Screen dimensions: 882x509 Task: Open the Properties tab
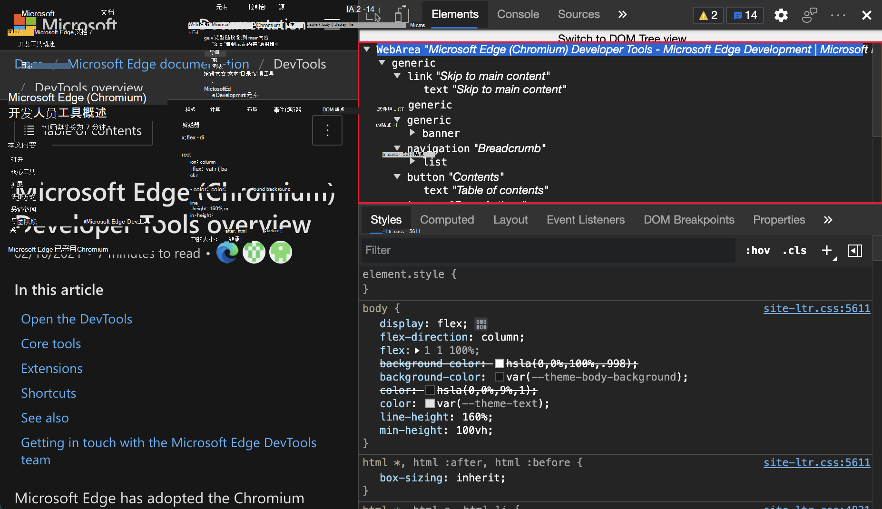[x=779, y=220]
